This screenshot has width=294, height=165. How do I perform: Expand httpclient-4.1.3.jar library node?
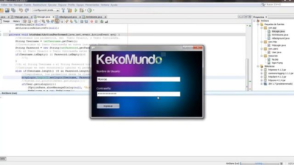[x=261, y=77]
